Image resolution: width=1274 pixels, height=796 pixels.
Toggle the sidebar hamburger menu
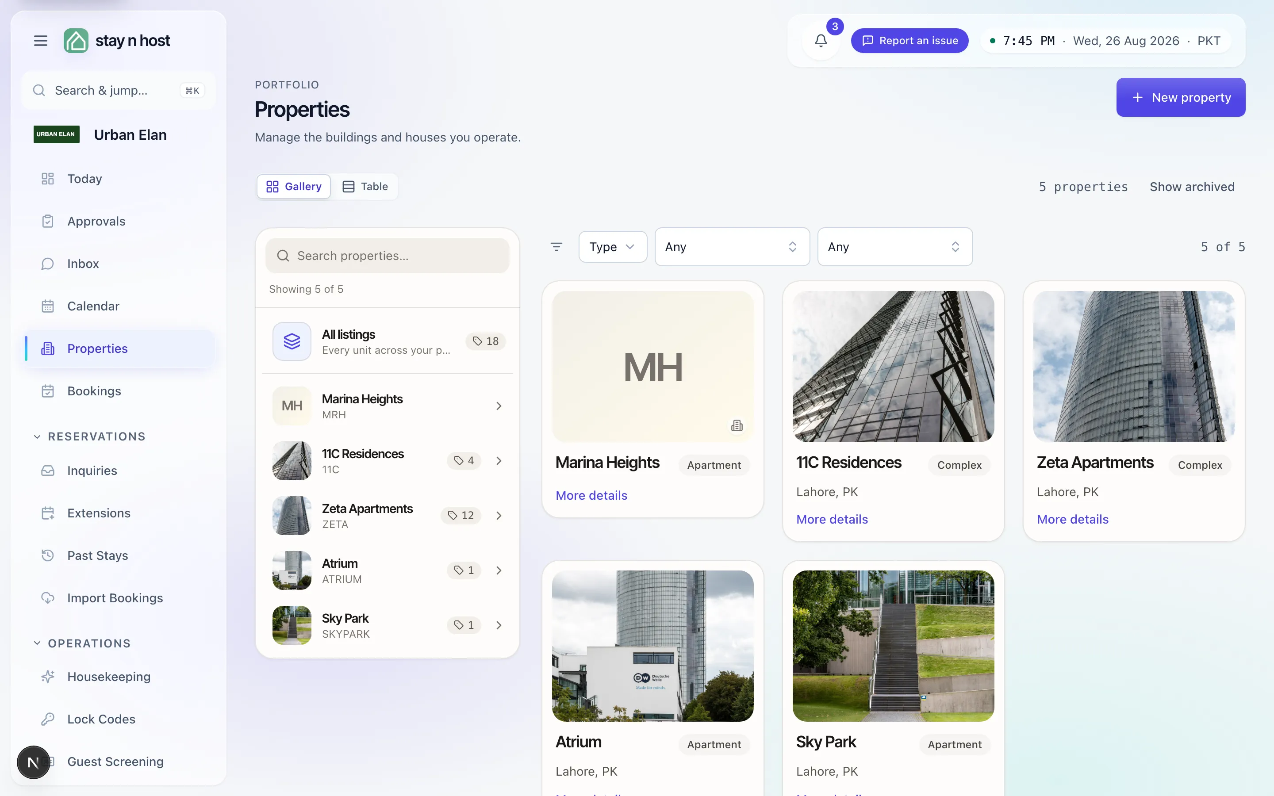(41, 41)
